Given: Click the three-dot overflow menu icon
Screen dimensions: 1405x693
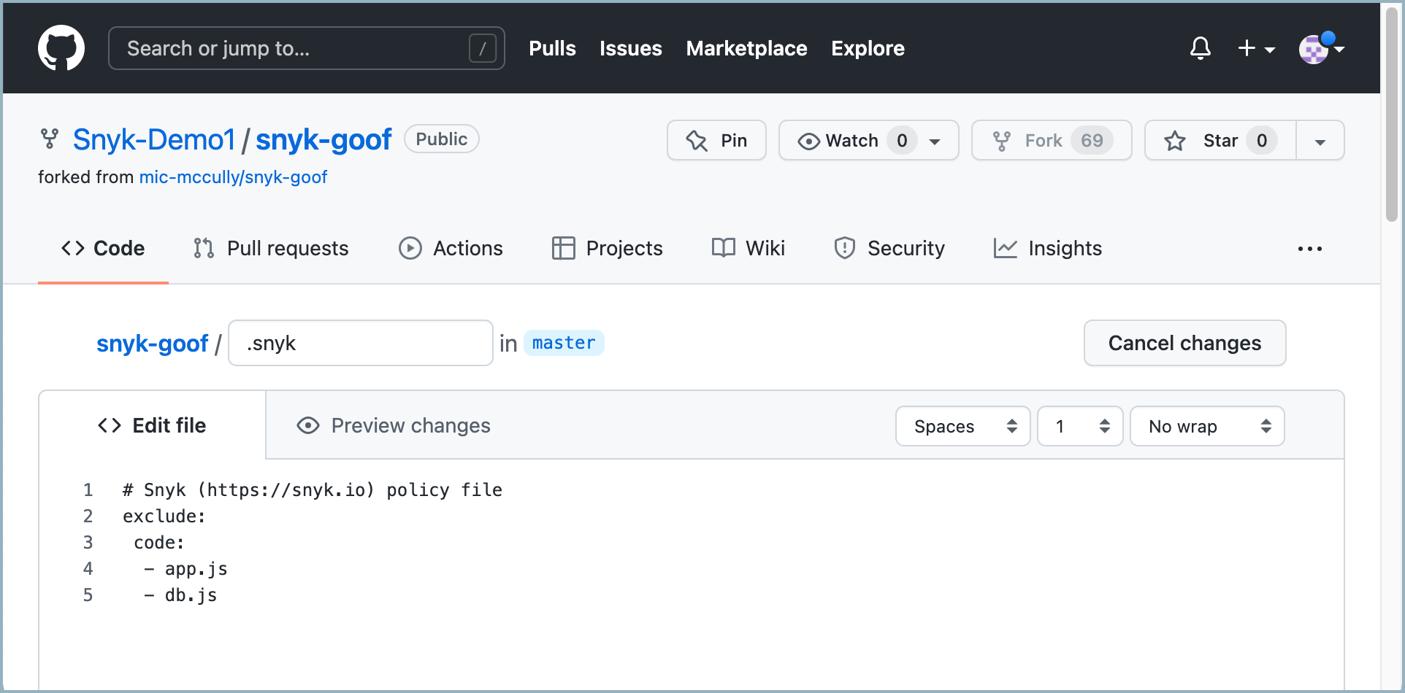Looking at the screenshot, I should click(x=1309, y=249).
